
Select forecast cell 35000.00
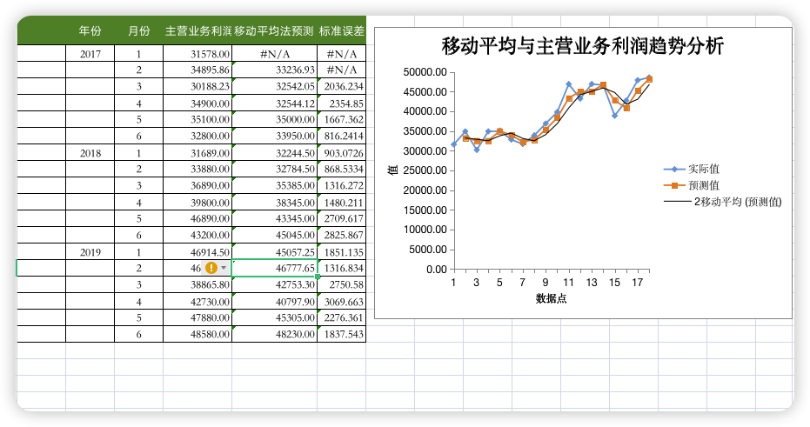tap(274, 119)
